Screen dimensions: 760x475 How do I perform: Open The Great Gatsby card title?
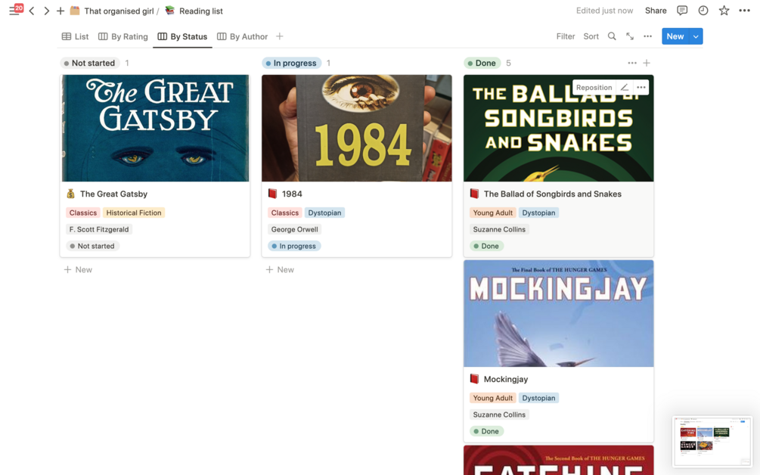(113, 194)
